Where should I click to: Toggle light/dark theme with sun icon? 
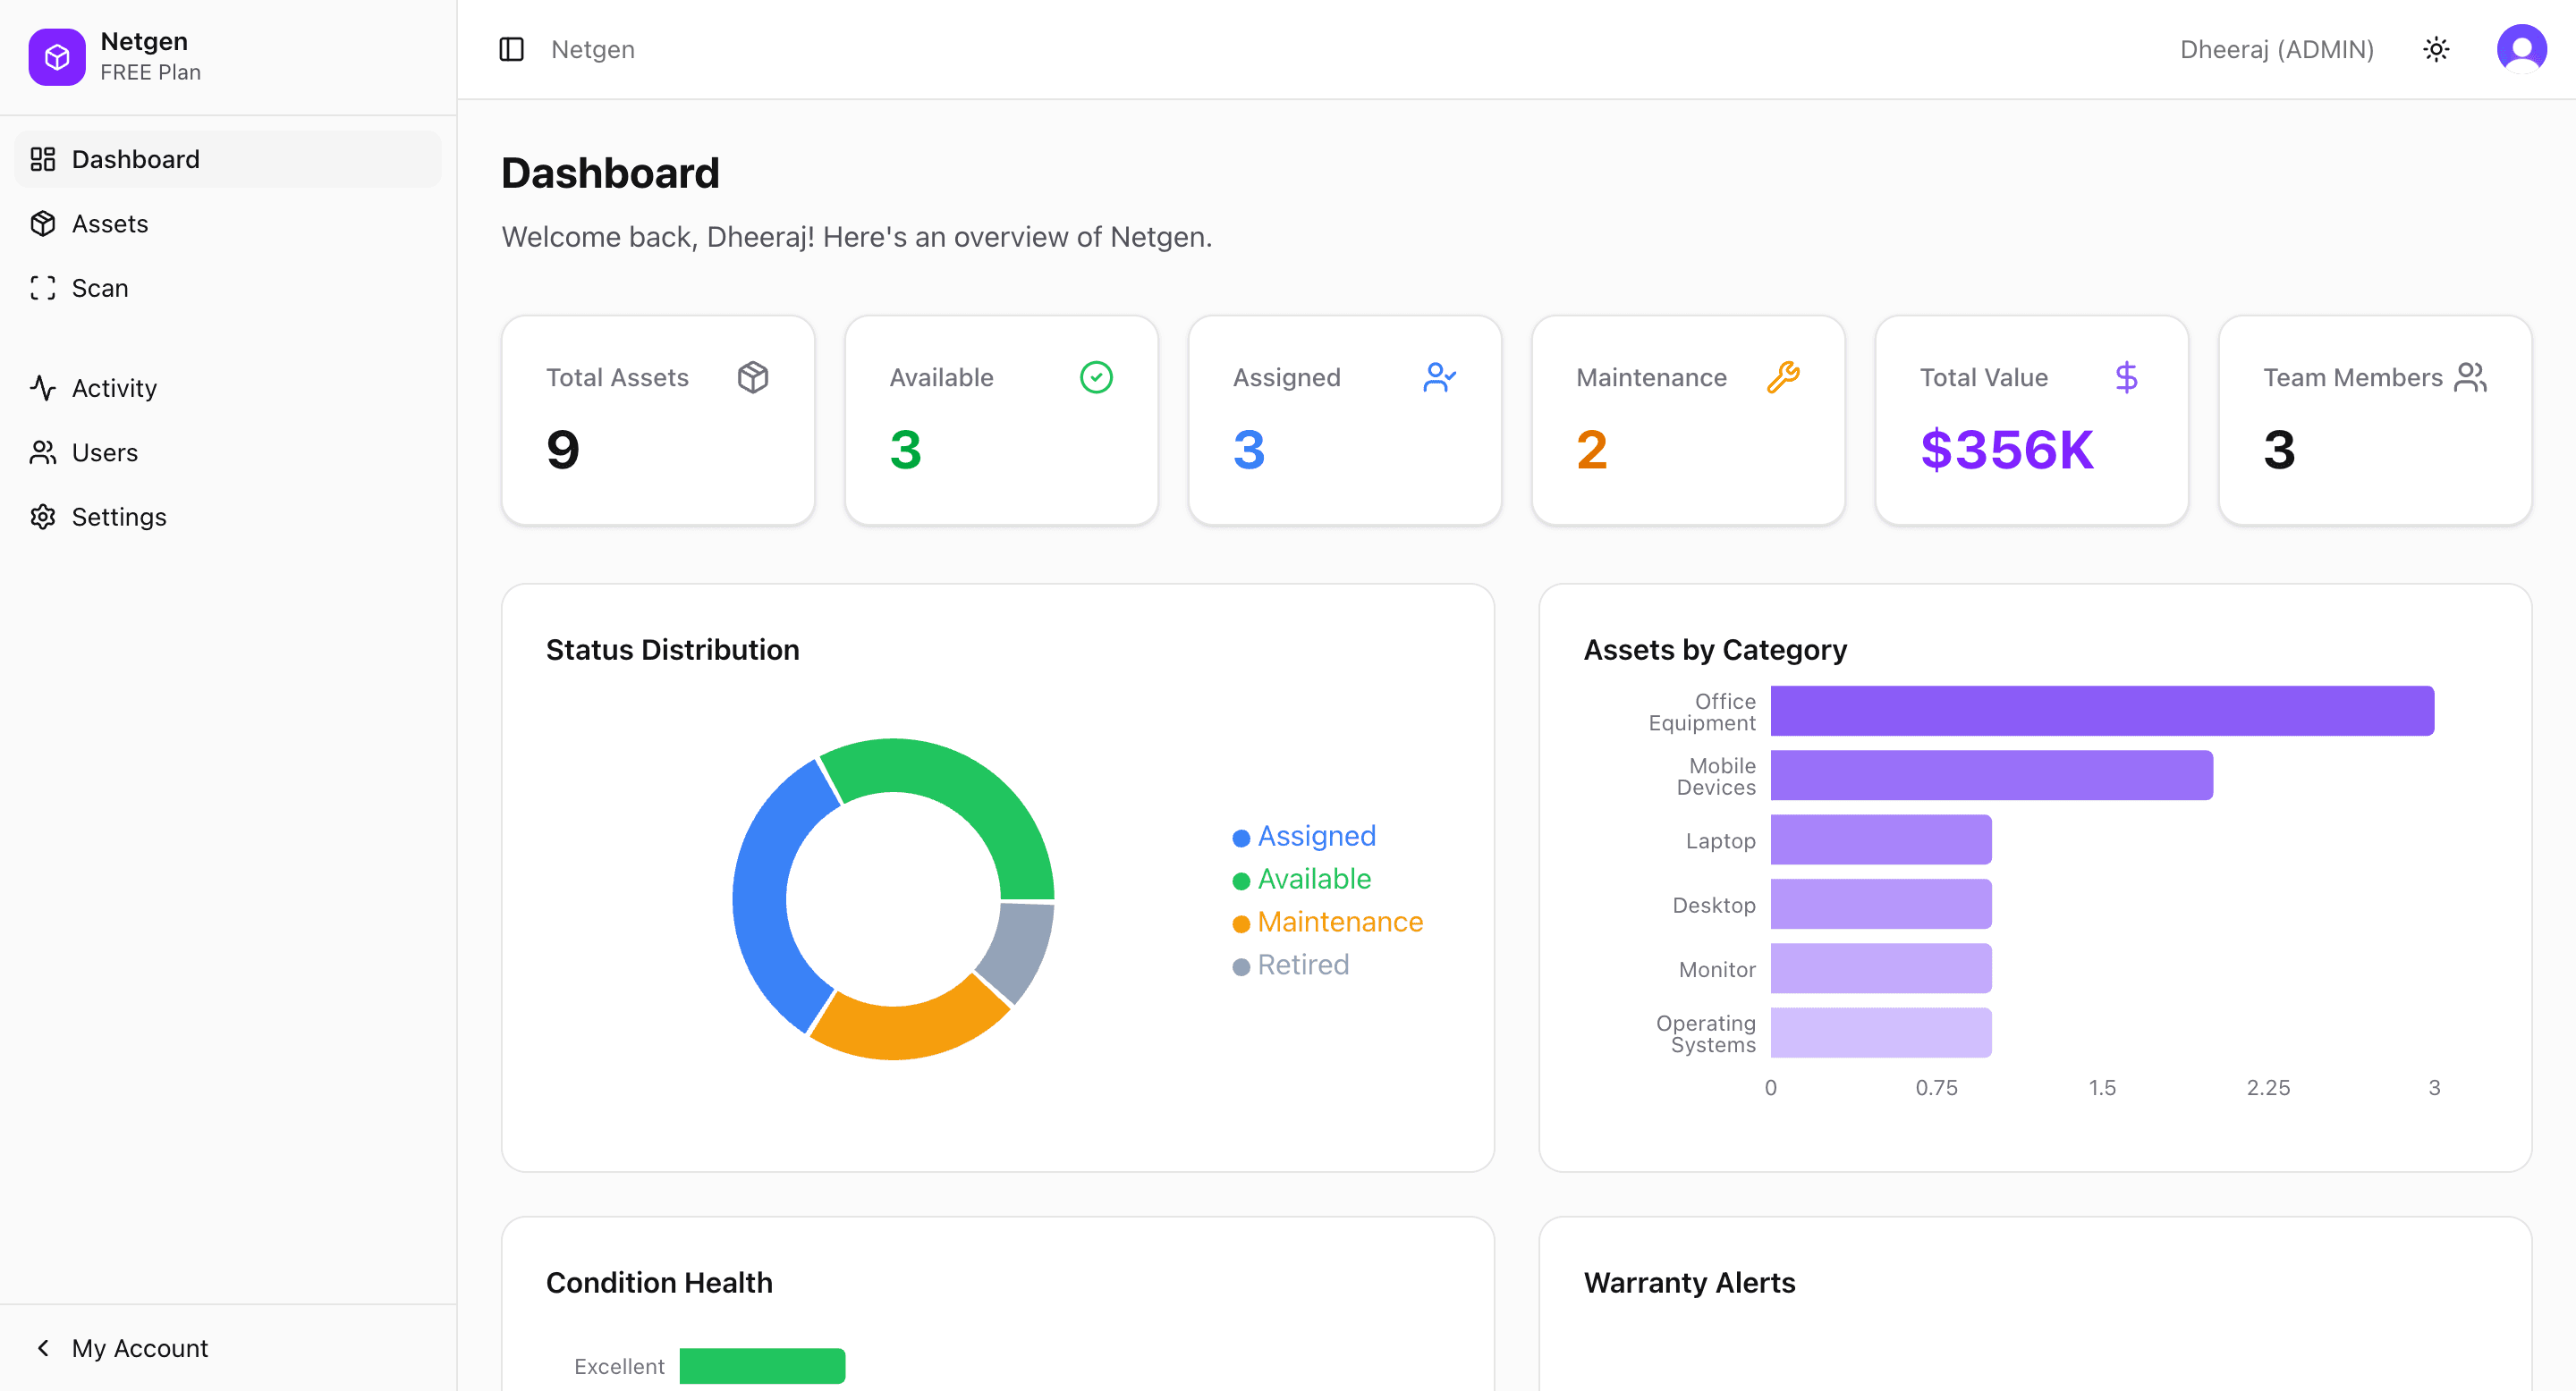point(2436,48)
